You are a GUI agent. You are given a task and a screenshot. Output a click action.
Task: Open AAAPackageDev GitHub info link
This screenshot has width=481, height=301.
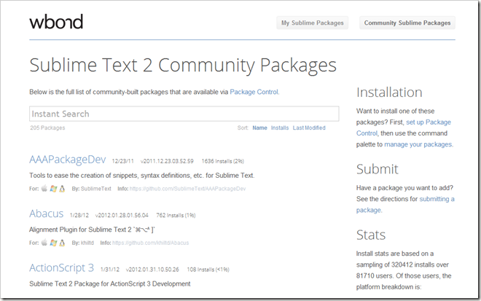187,189
